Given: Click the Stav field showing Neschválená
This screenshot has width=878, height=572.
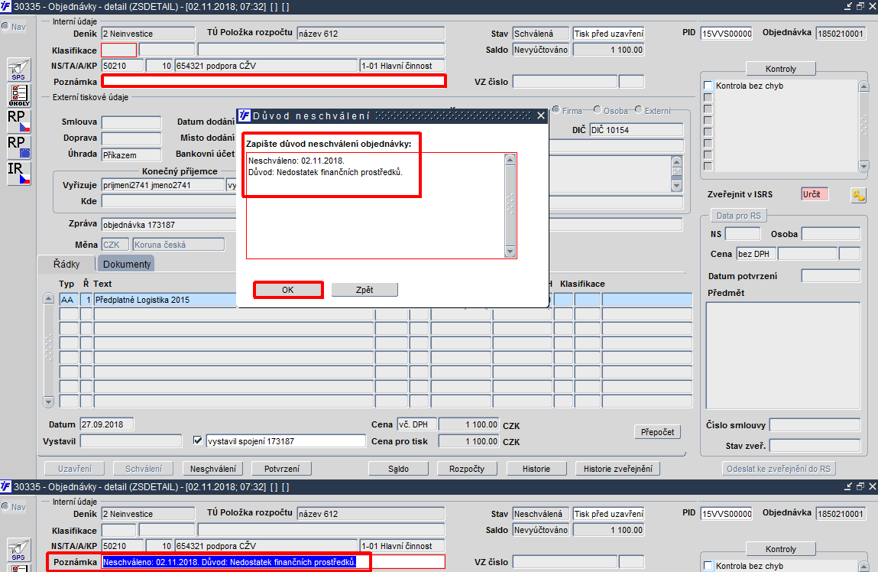Looking at the screenshot, I should [541, 514].
